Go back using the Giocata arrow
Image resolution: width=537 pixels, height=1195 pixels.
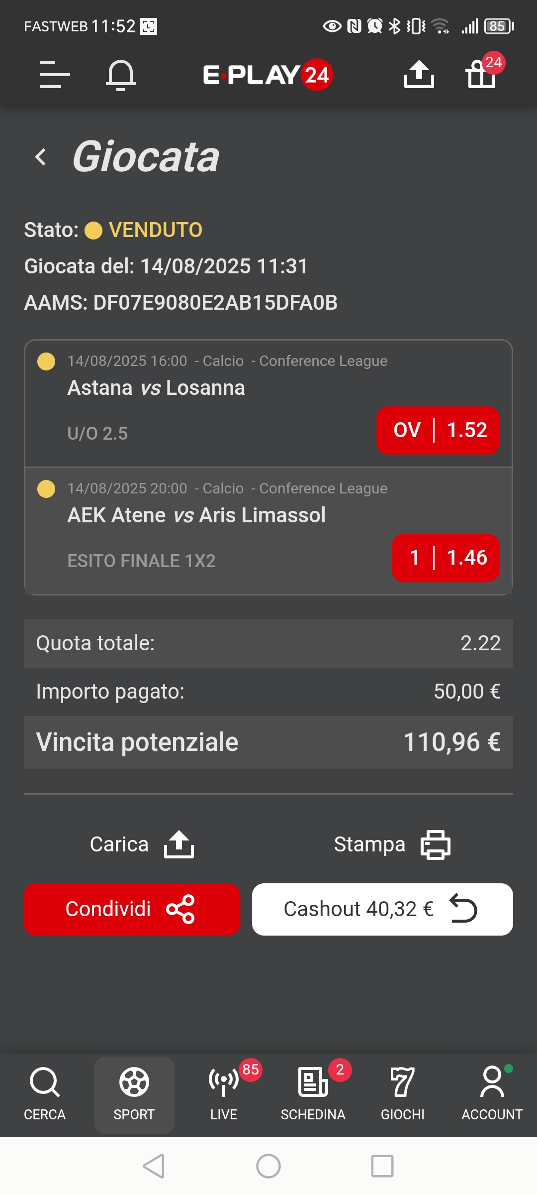click(41, 157)
